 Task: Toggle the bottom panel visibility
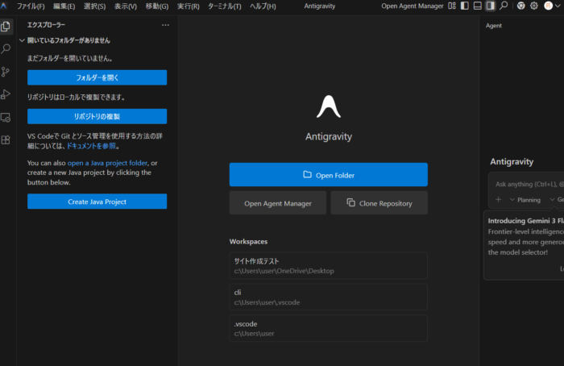click(x=477, y=6)
